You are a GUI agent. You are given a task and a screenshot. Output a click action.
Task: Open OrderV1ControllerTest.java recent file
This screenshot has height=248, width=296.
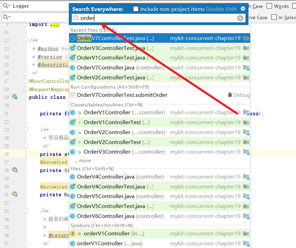[159, 58]
